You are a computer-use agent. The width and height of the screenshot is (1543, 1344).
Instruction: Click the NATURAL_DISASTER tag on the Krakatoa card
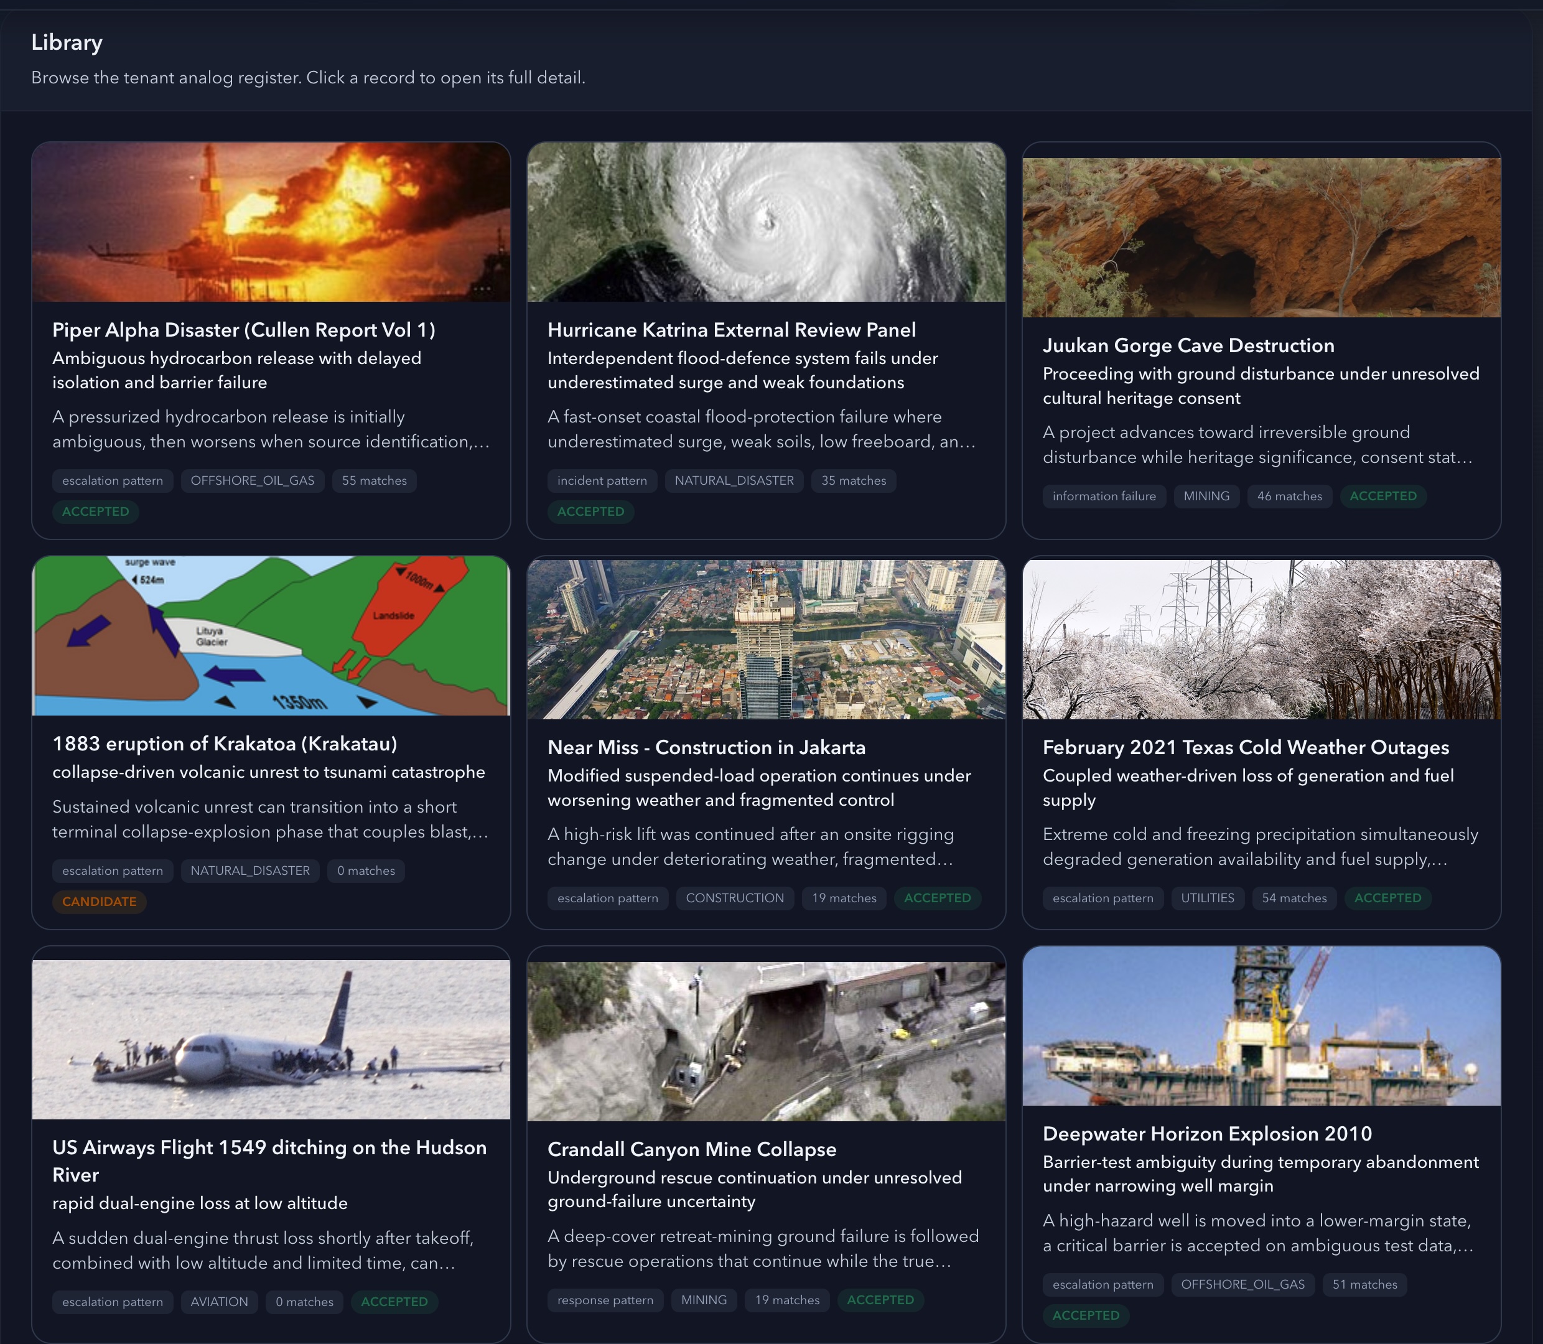pyautogui.click(x=249, y=872)
